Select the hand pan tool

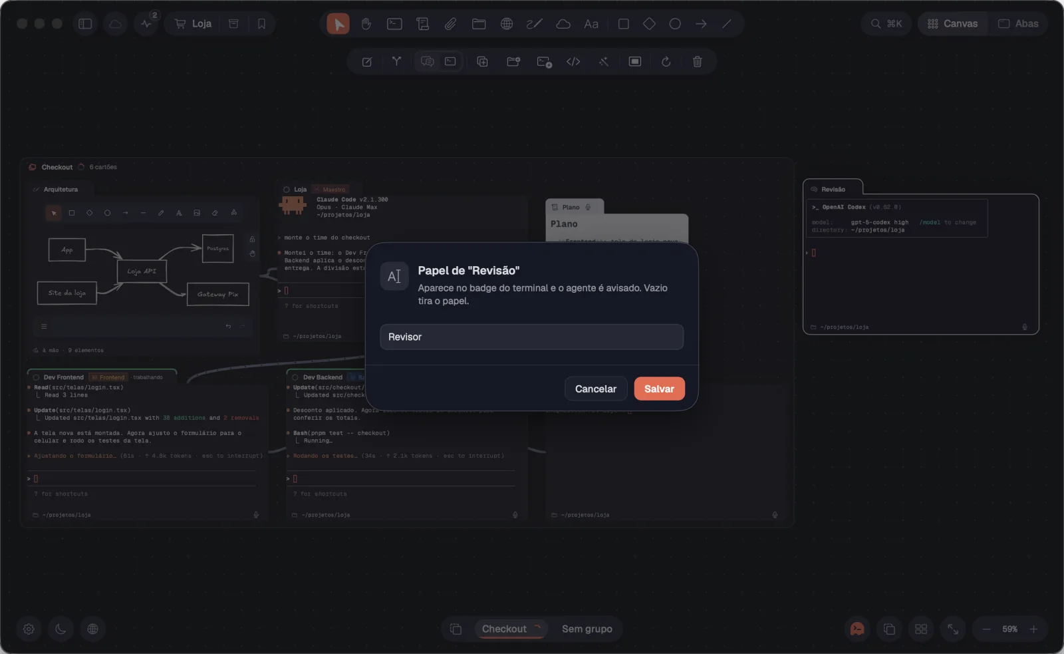(x=366, y=24)
